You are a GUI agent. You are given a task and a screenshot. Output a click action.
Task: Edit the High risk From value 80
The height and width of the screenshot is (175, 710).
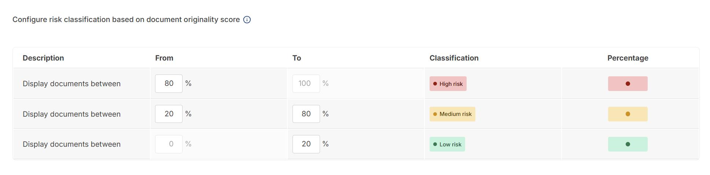pos(169,84)
